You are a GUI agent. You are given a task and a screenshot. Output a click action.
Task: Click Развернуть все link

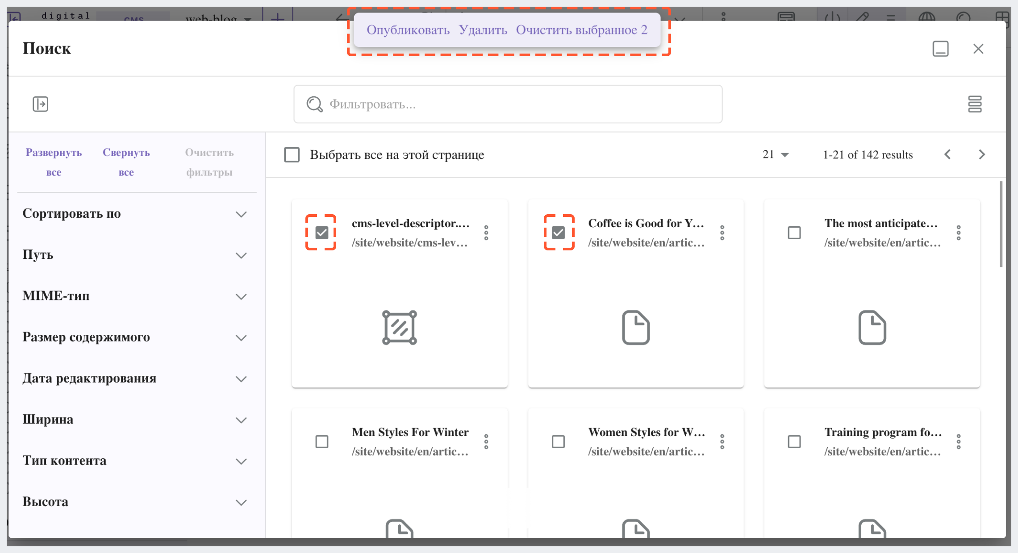[54, 162]
